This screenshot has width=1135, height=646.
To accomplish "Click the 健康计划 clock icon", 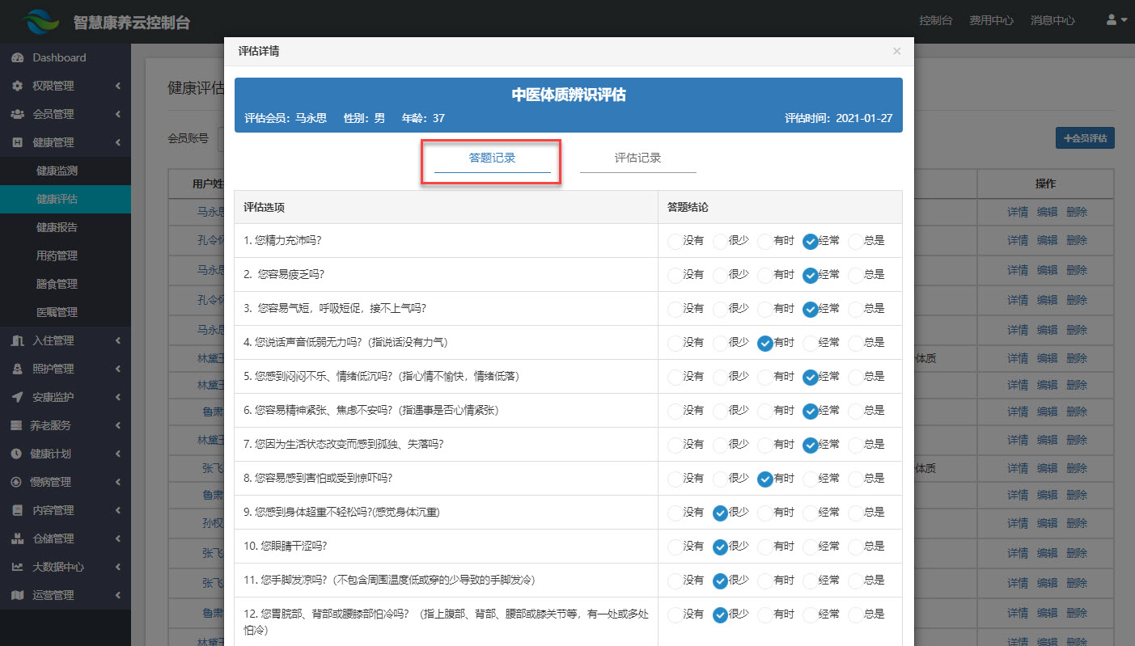I will pyautogui.click(x=17, y=454).
